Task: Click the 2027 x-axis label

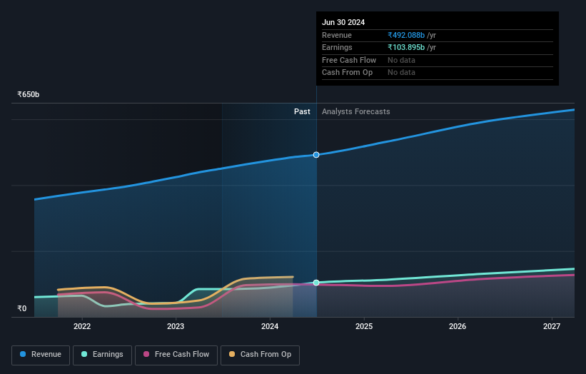Action: point(552,327)
